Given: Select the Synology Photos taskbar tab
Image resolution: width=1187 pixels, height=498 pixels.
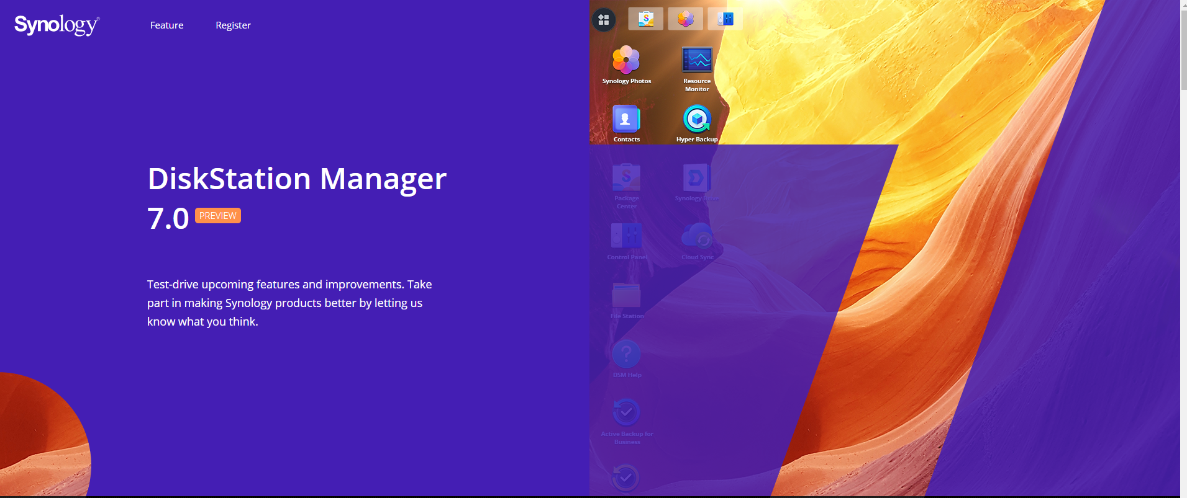Looking at the screenshot, I should coord(686,19).
